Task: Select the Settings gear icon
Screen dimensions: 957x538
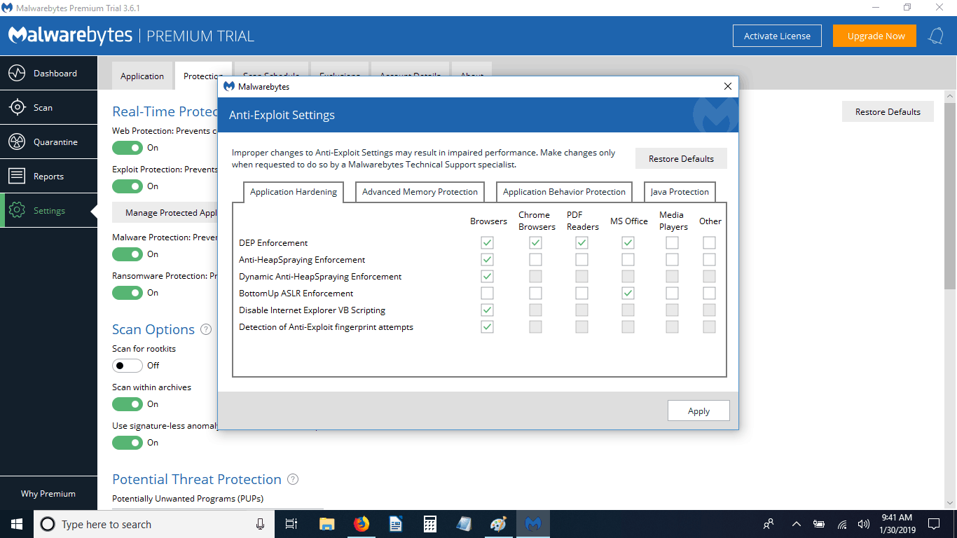Action: (x=17, y=210)
